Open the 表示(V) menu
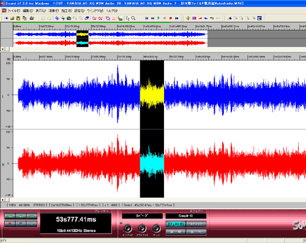306x243 pixels. (41, 11)
